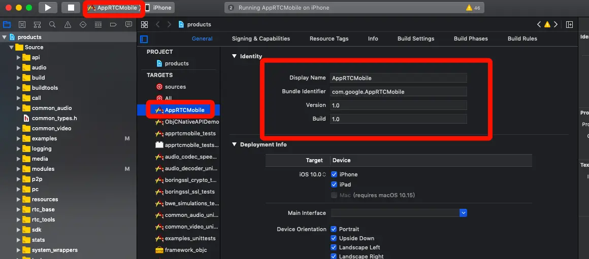Select the rtc_base folder

tap(39, 209)
